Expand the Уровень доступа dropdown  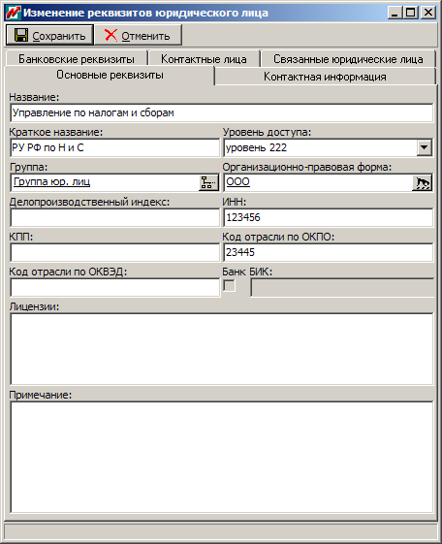click(424, 147)
